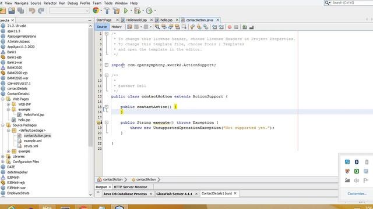Screen dimensions: 373x209
Task: Click the Bluetooth icon in system tray popup
Action: [x=356, y=162]
